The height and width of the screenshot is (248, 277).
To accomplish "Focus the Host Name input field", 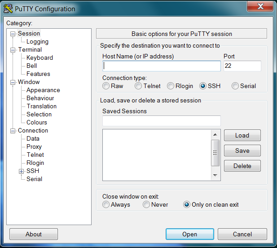I will 162,66.
